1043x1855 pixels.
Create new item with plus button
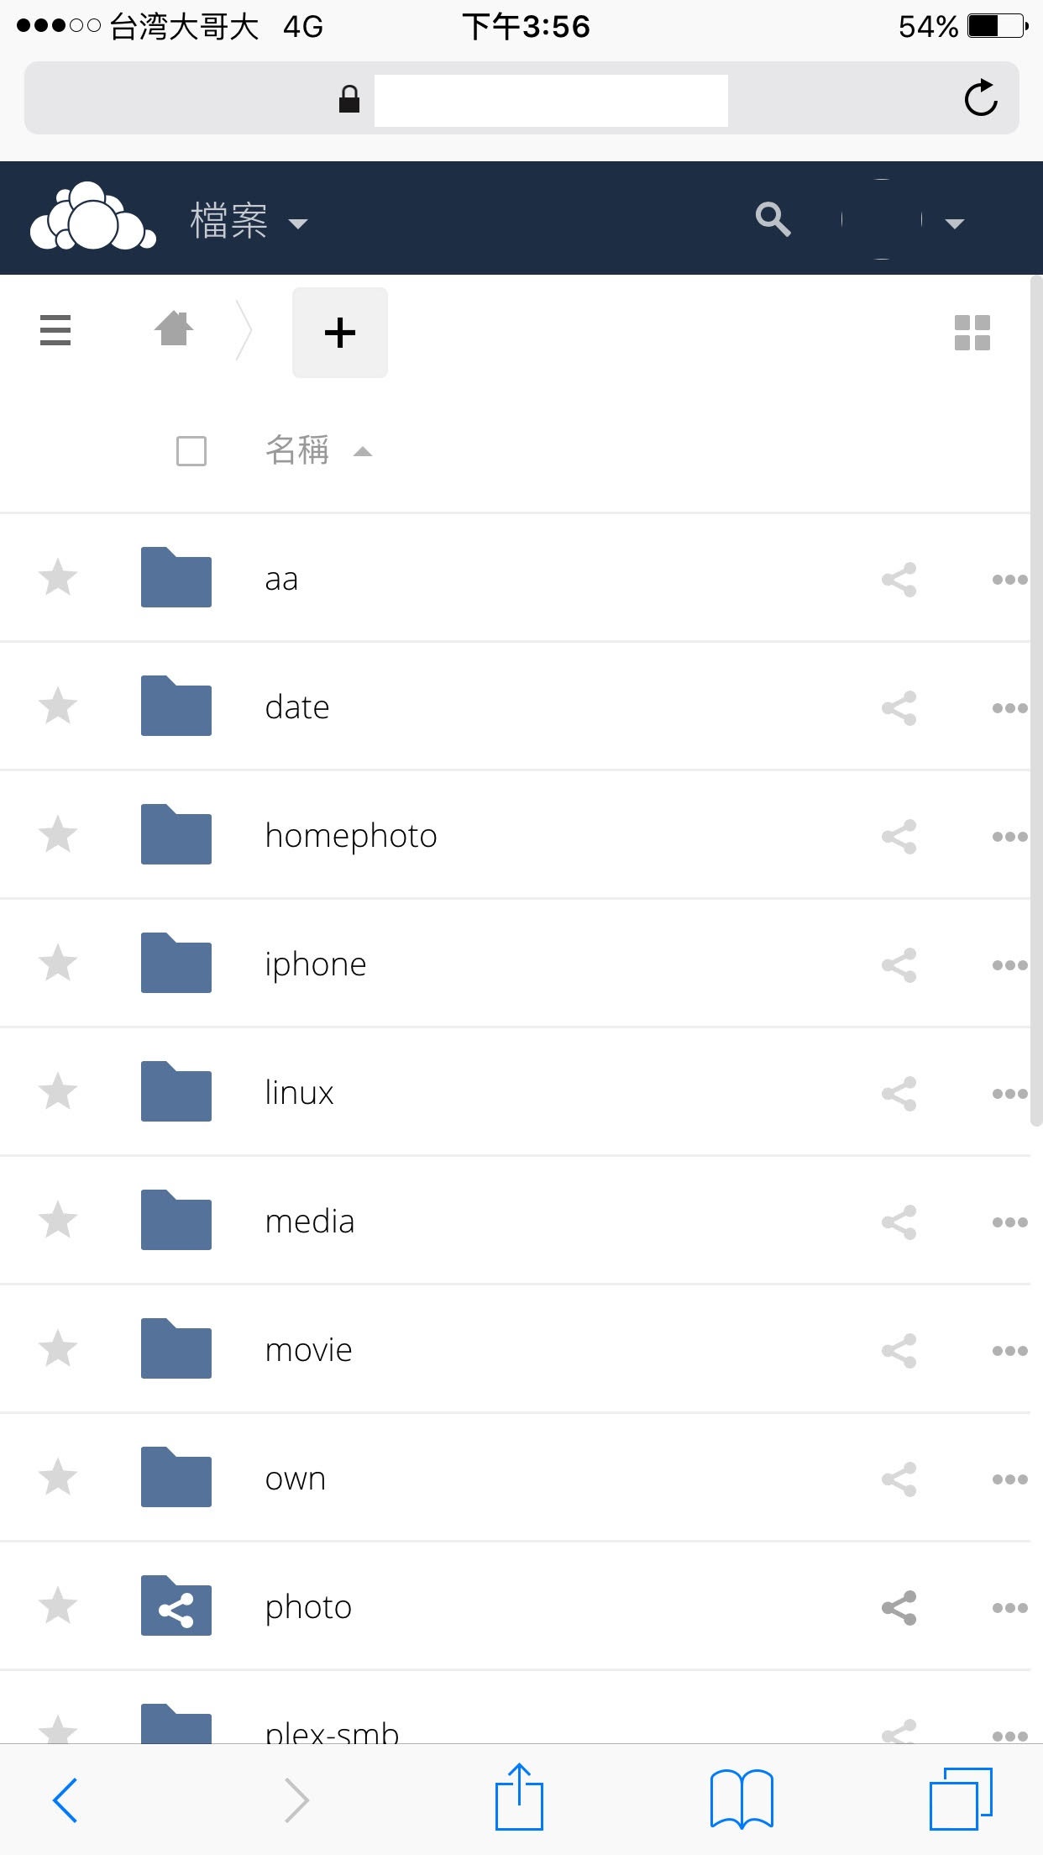tap(340, 333)
